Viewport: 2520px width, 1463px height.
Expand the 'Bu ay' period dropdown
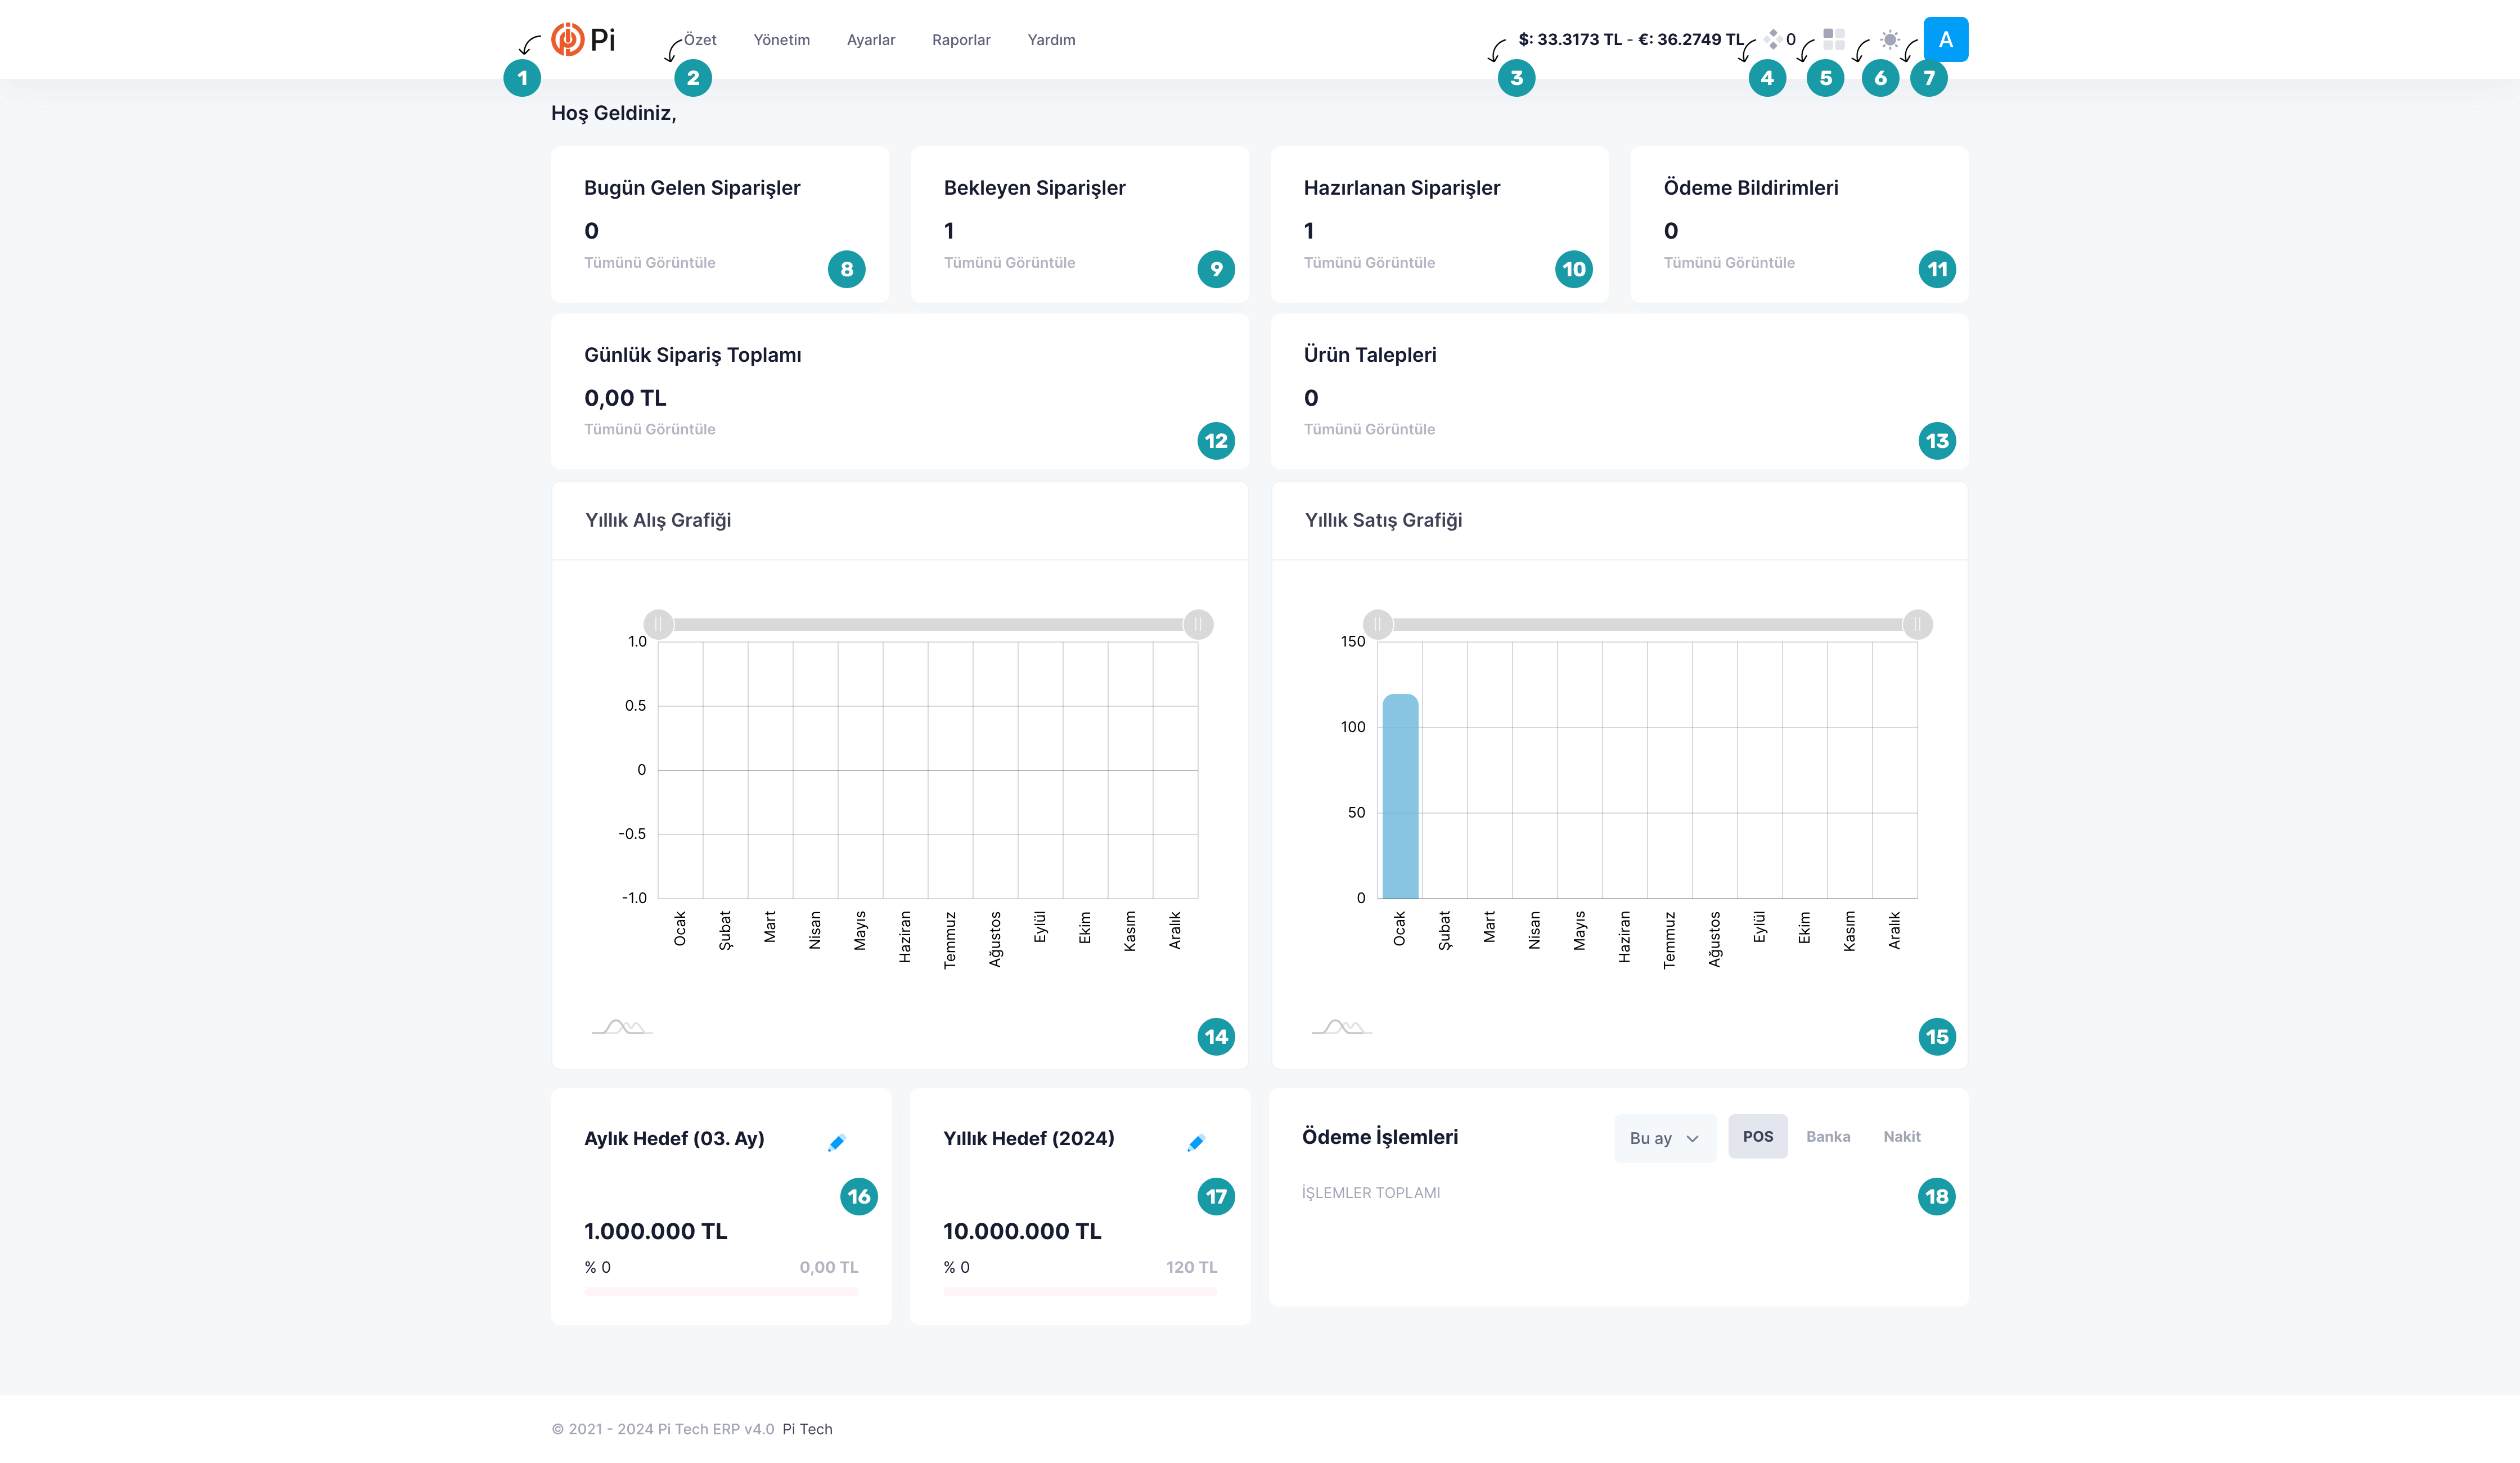pyautogui.click(x=1664, y=1139)
